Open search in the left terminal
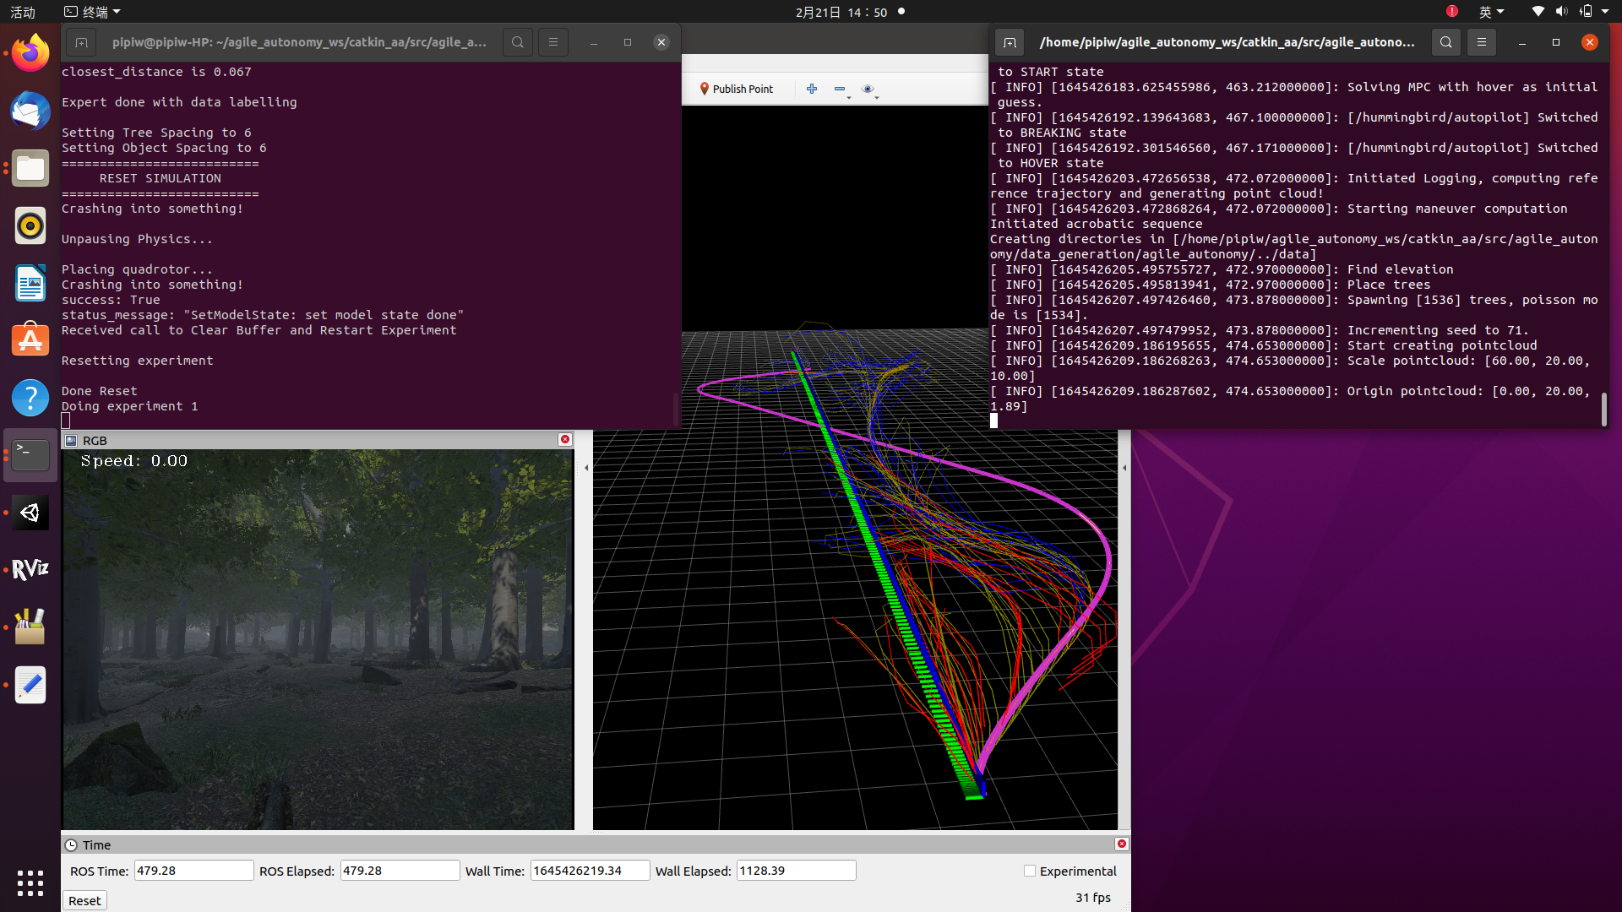This screenshot has height=912, width=1622. (518, 42)
